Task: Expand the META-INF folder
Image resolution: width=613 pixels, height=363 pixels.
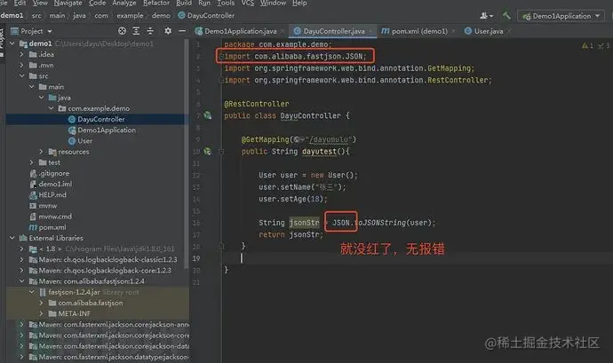Action: click(42, 313)
